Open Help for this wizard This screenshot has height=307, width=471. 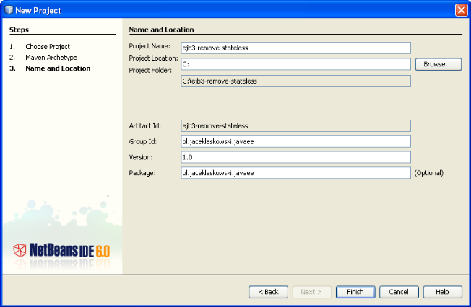click(442, 292)
